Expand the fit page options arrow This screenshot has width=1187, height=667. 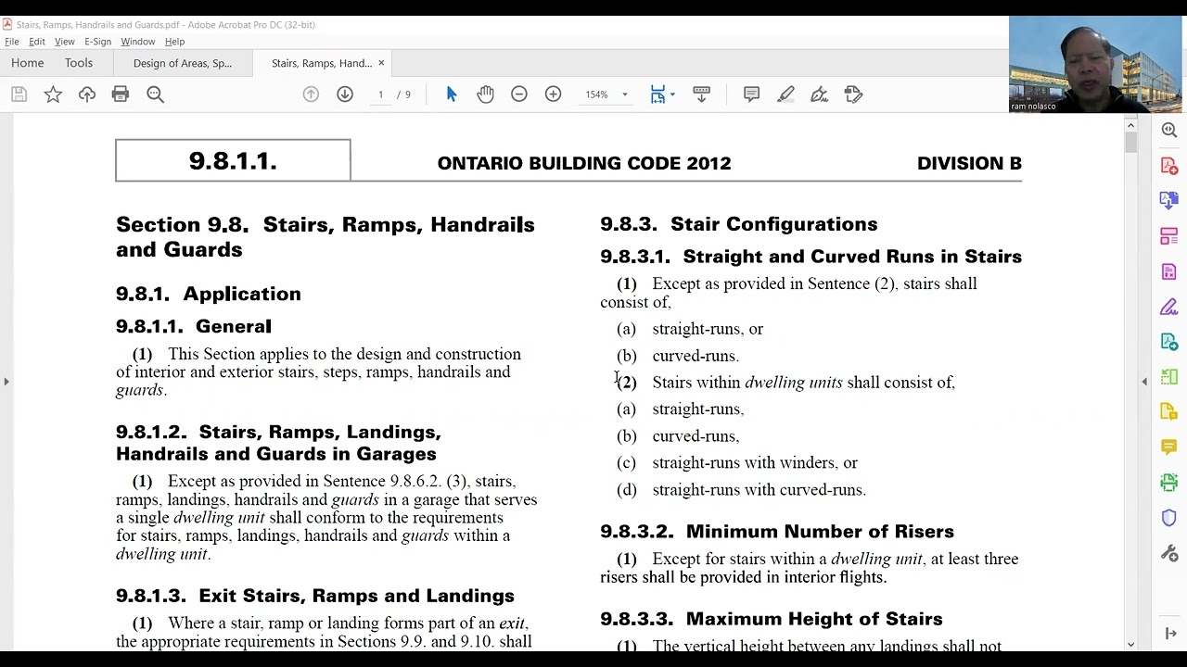click(672, 94)
